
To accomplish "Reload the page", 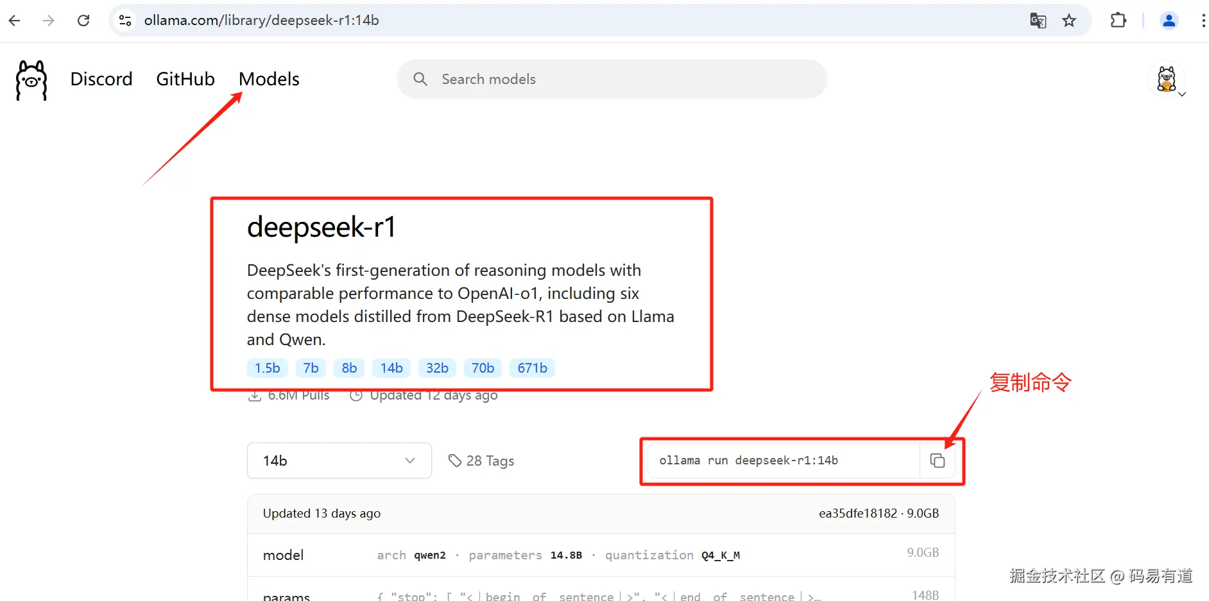I will [83, 21].
